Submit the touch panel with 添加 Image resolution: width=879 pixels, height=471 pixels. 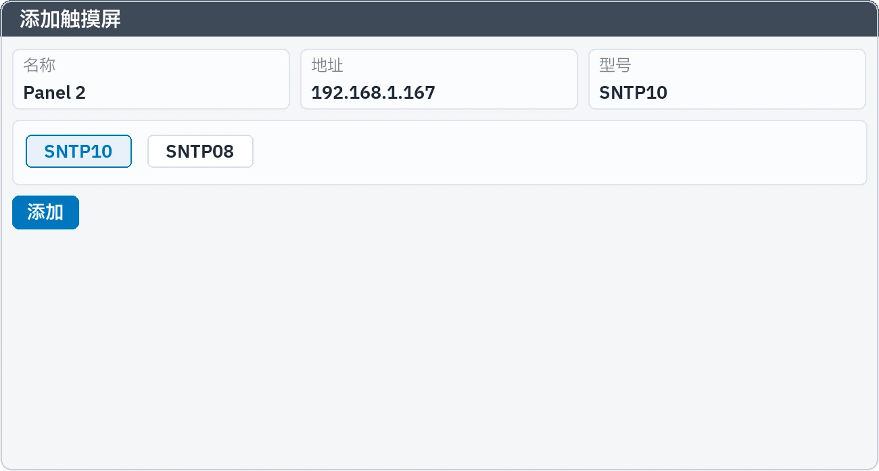tap(45, 212)
